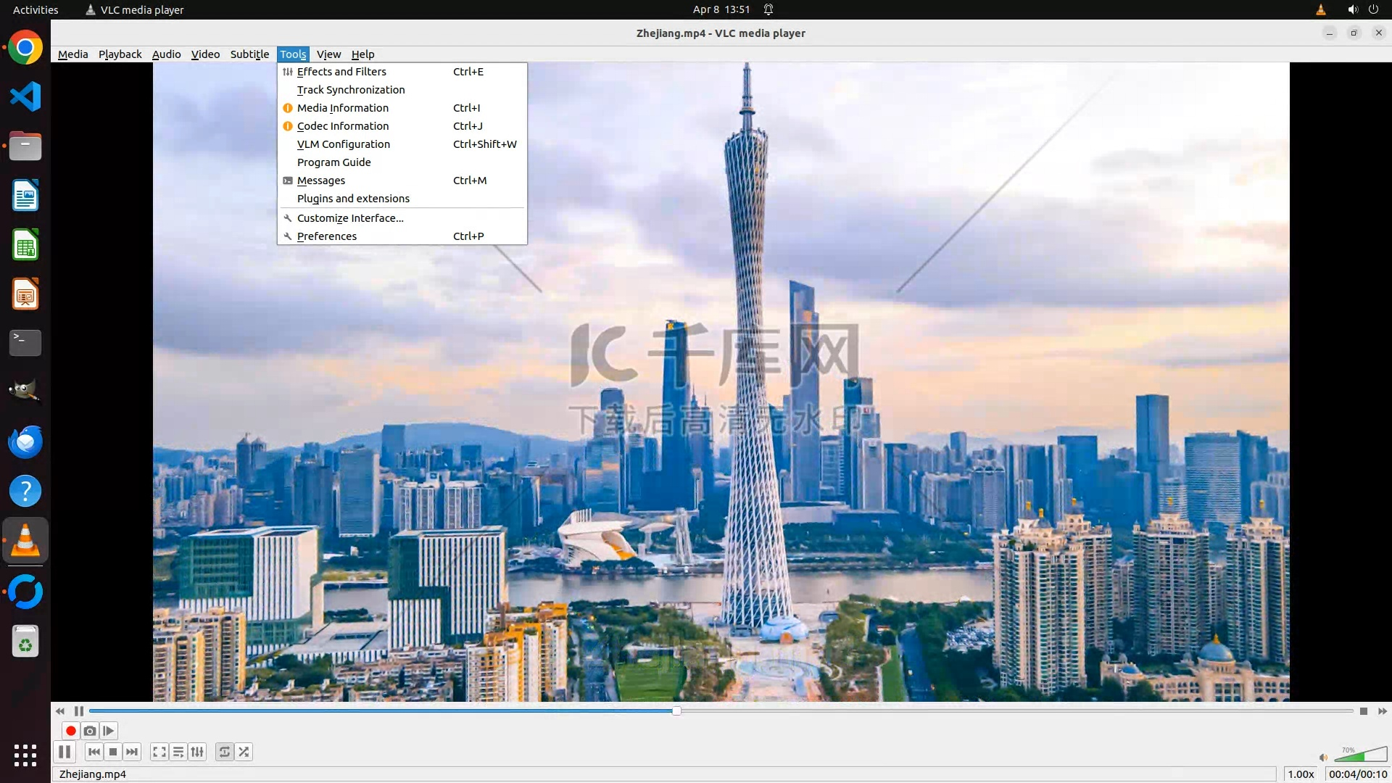Show extended settings equalizer button
The image size is (1392, 783).
pos(197,752)
